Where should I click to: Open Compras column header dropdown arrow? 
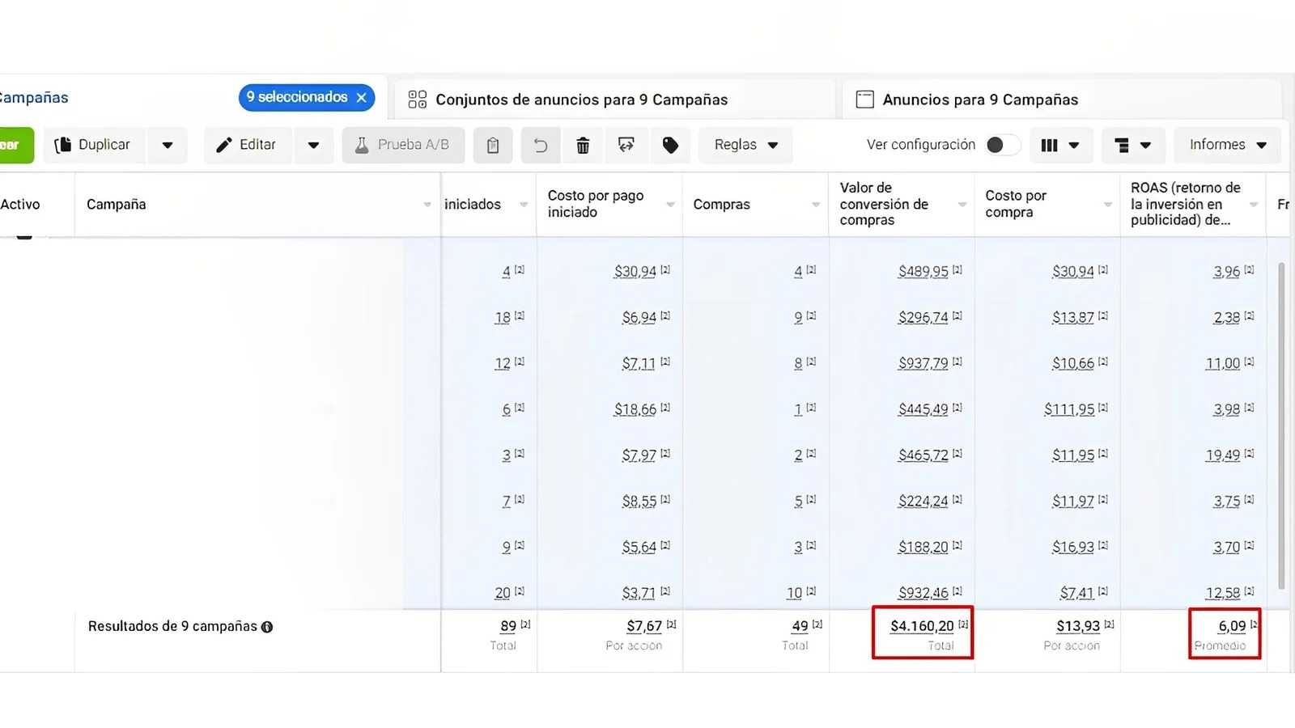point(816,205)
